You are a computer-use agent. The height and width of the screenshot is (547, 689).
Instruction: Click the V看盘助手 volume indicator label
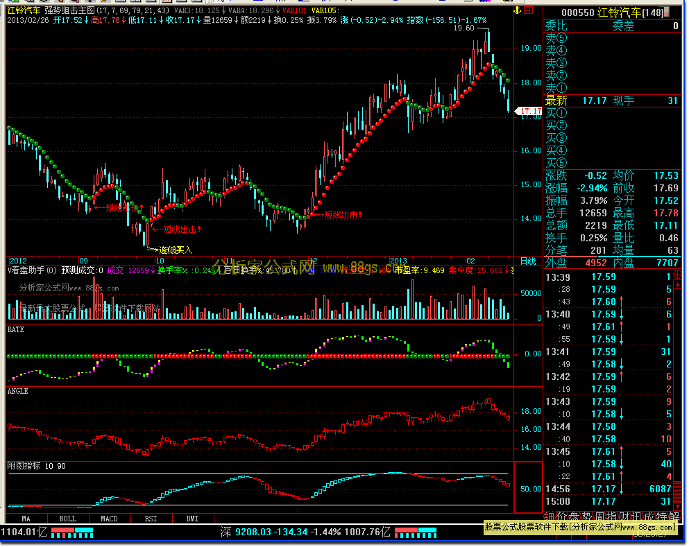click(x=32, y=270)
